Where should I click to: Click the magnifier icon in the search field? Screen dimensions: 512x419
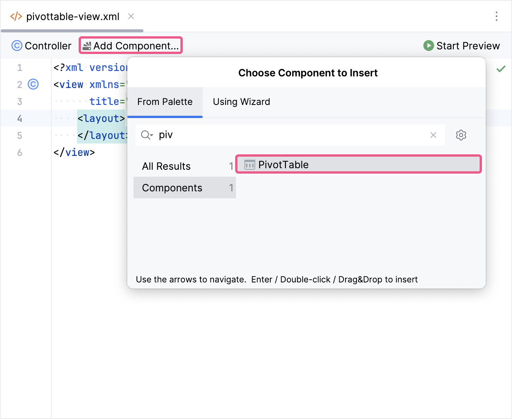point(146,135)
